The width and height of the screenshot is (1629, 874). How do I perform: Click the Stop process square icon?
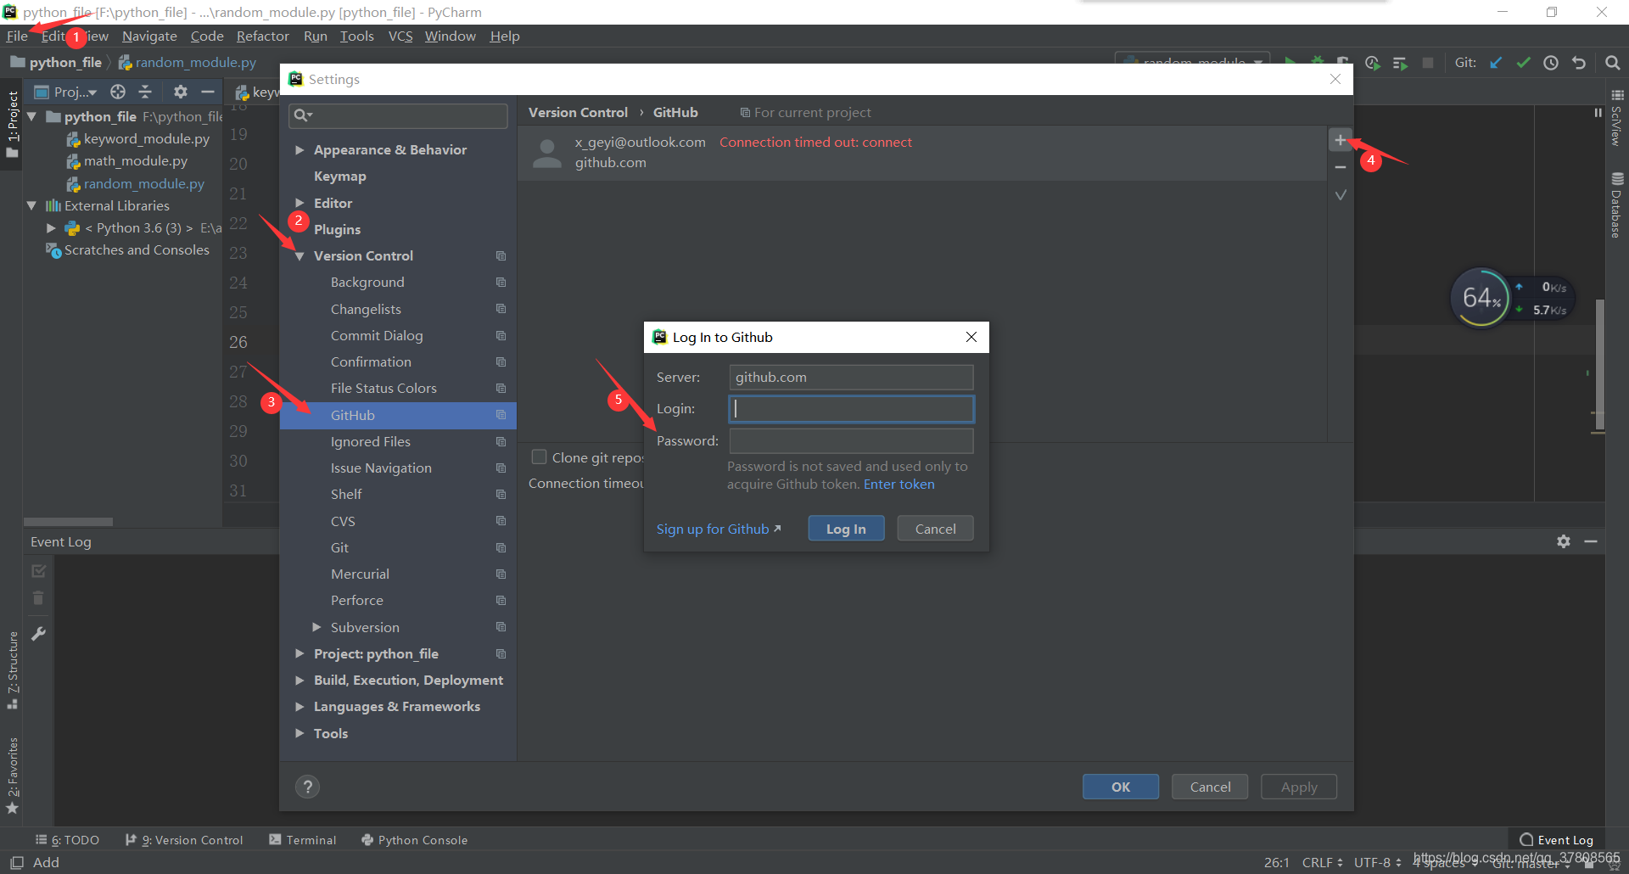[x=1428, y=63]
